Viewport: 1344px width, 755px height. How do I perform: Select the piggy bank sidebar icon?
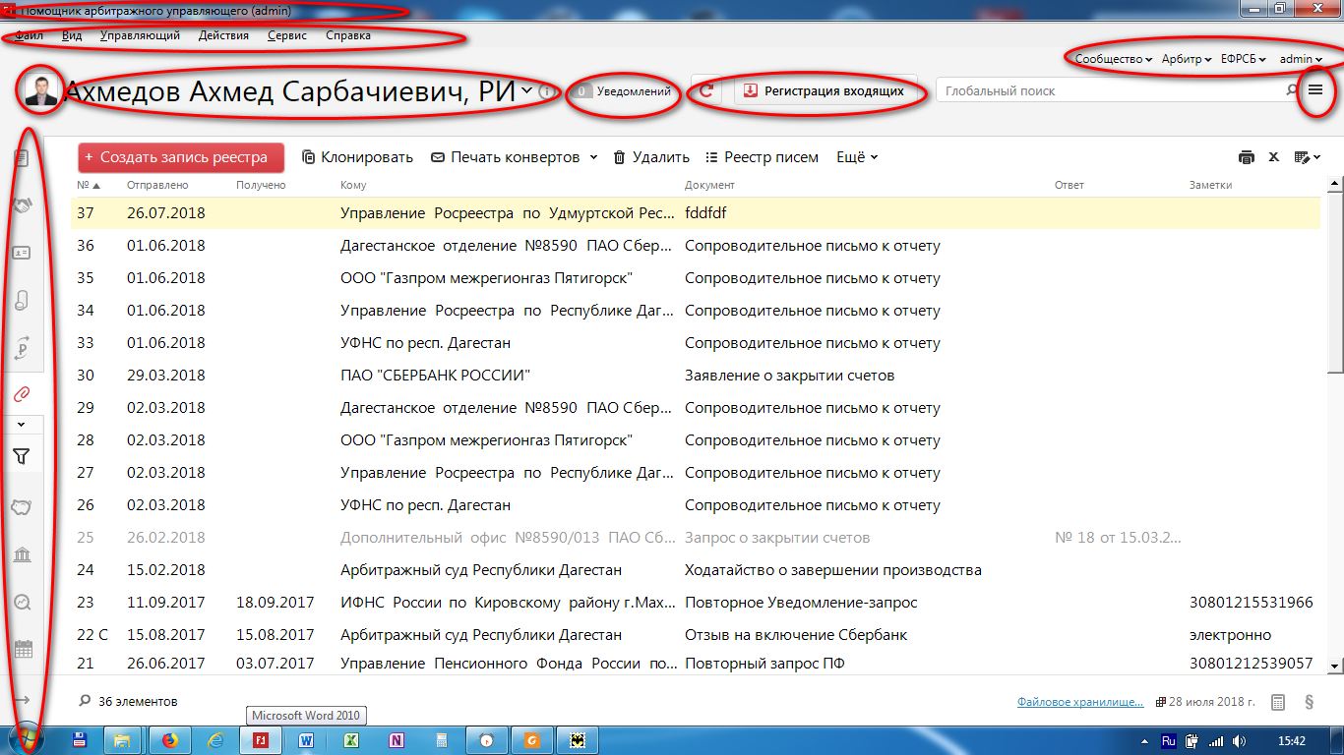(x=22, y=507)
